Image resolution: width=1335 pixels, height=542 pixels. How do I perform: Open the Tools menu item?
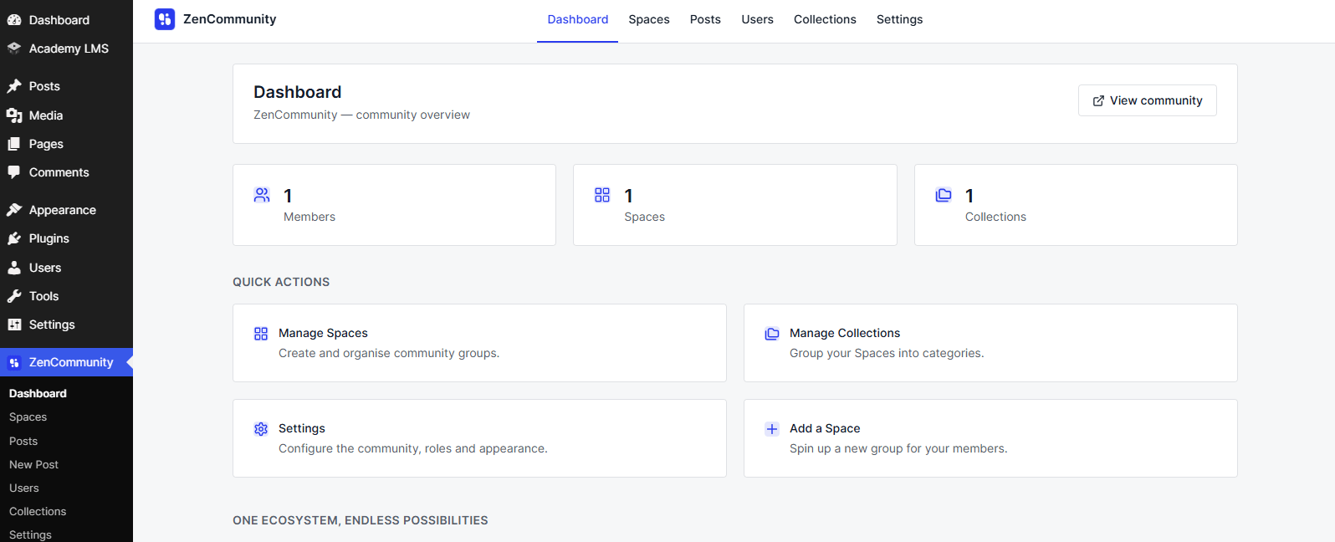[x=66, y=296]
